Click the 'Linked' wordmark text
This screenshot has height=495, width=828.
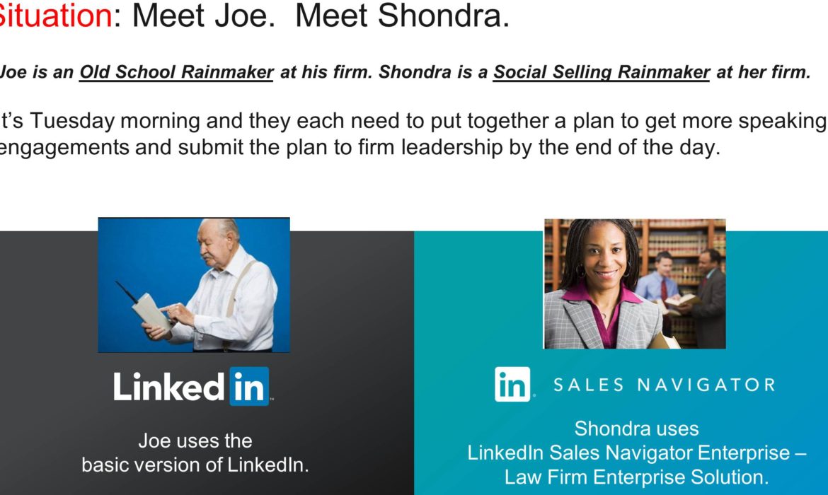click(x=169, y=386)
